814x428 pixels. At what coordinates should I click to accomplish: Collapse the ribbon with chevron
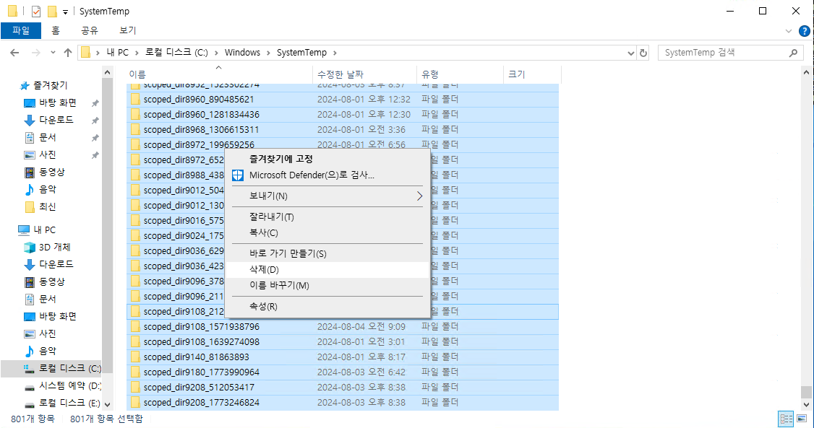click(x=789, y=31)
